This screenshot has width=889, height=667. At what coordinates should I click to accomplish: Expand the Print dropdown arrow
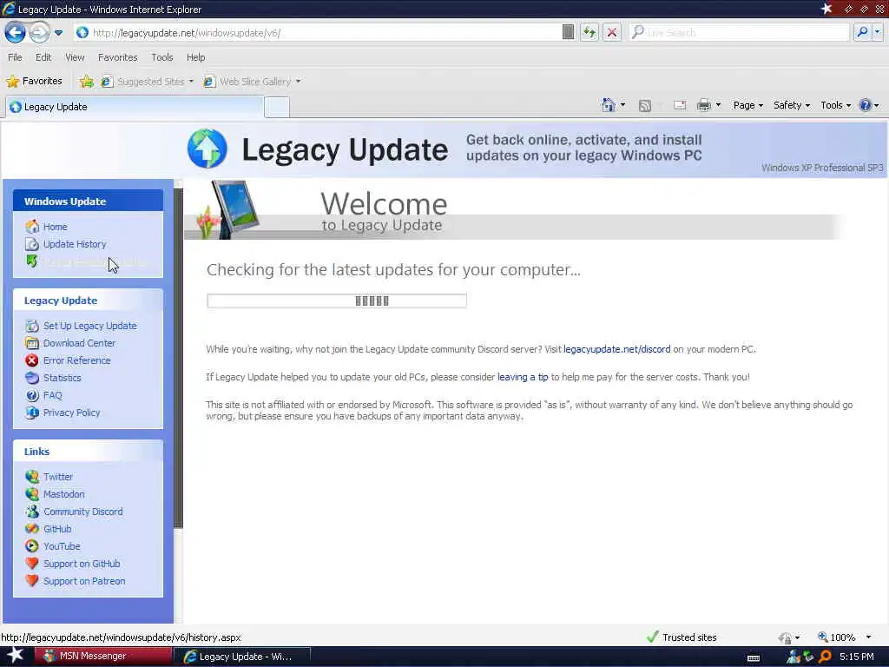[718, 105]
